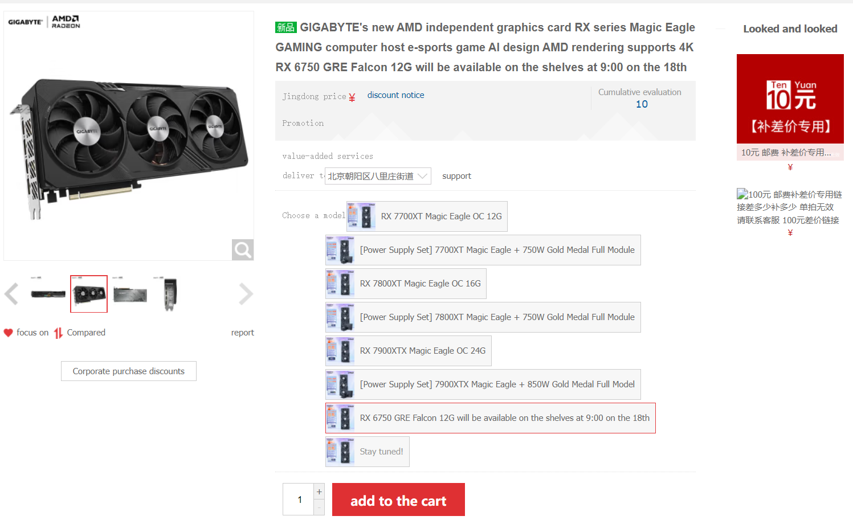
Task: Choose 7700XT Magic Eagle power supply set
Action: [x=483, y=250]
